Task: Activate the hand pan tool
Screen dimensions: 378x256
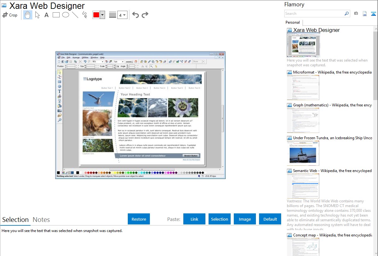Action: coord(27,15)
